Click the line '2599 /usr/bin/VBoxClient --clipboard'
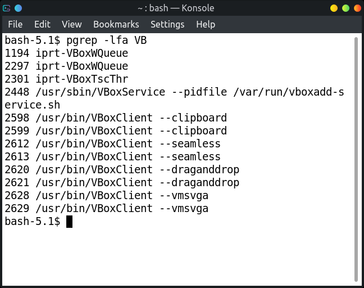This screenshot has width=364, height=288. pyautogui.click(x=116, y=131)
